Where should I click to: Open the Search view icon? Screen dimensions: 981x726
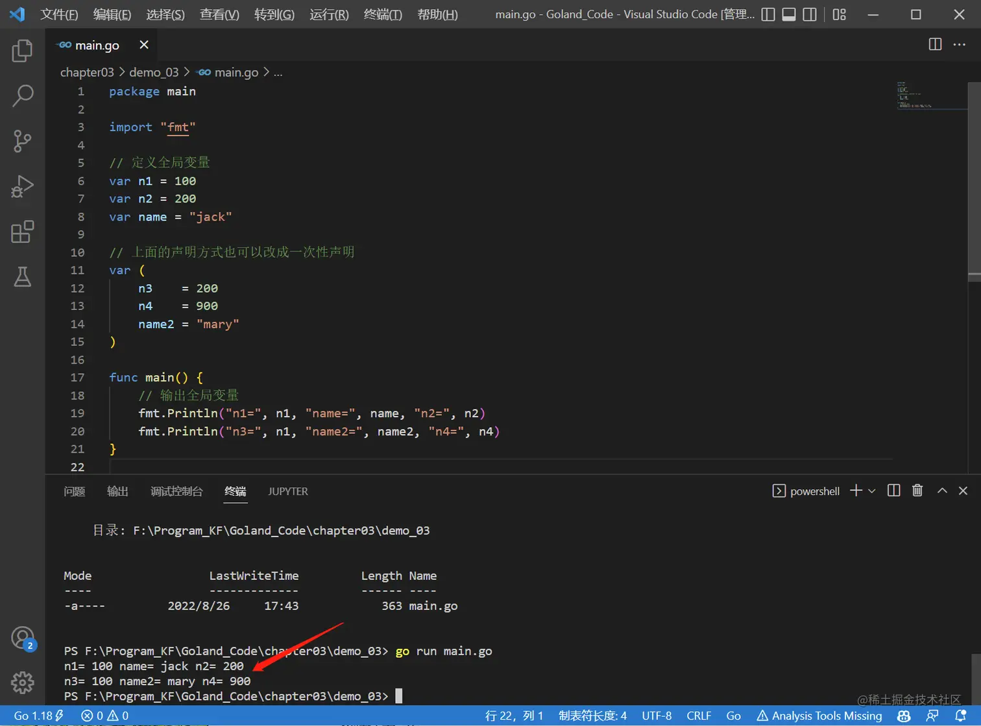pos(22,96)
